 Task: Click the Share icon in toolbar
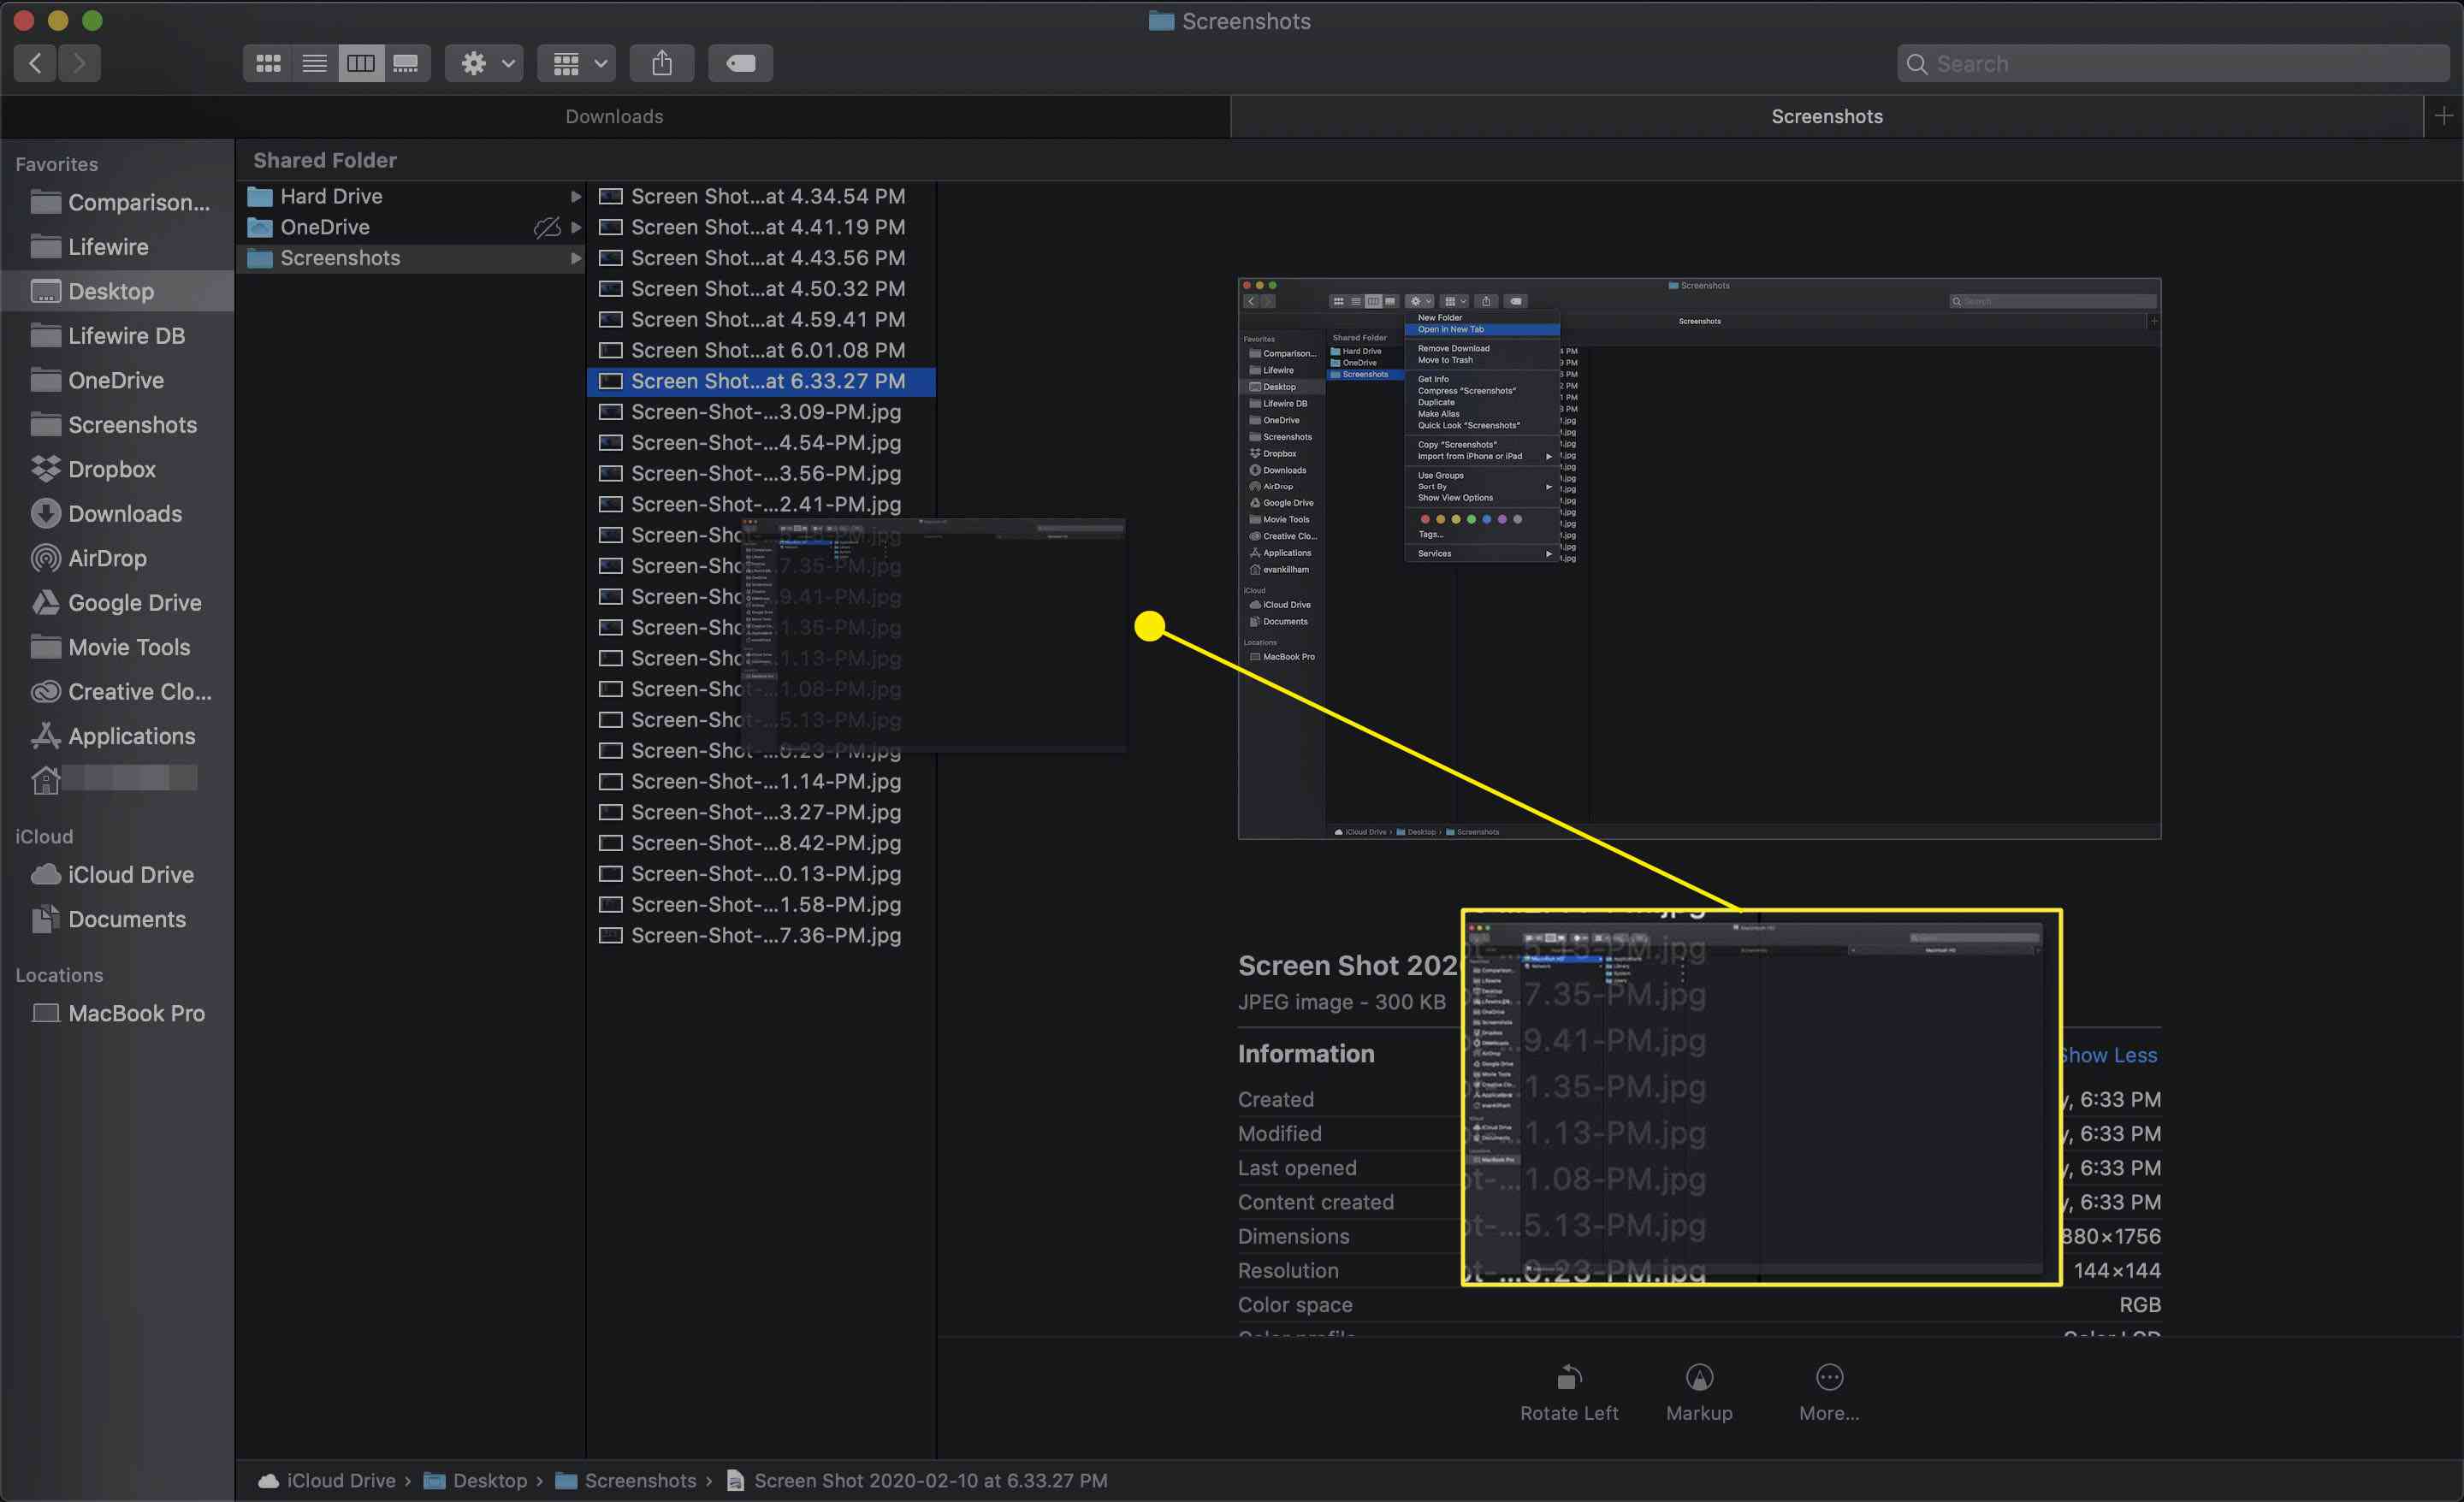click(661, 63)
